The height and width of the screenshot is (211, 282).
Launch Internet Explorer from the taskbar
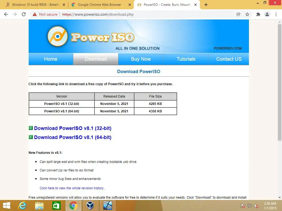pos(23,206)
